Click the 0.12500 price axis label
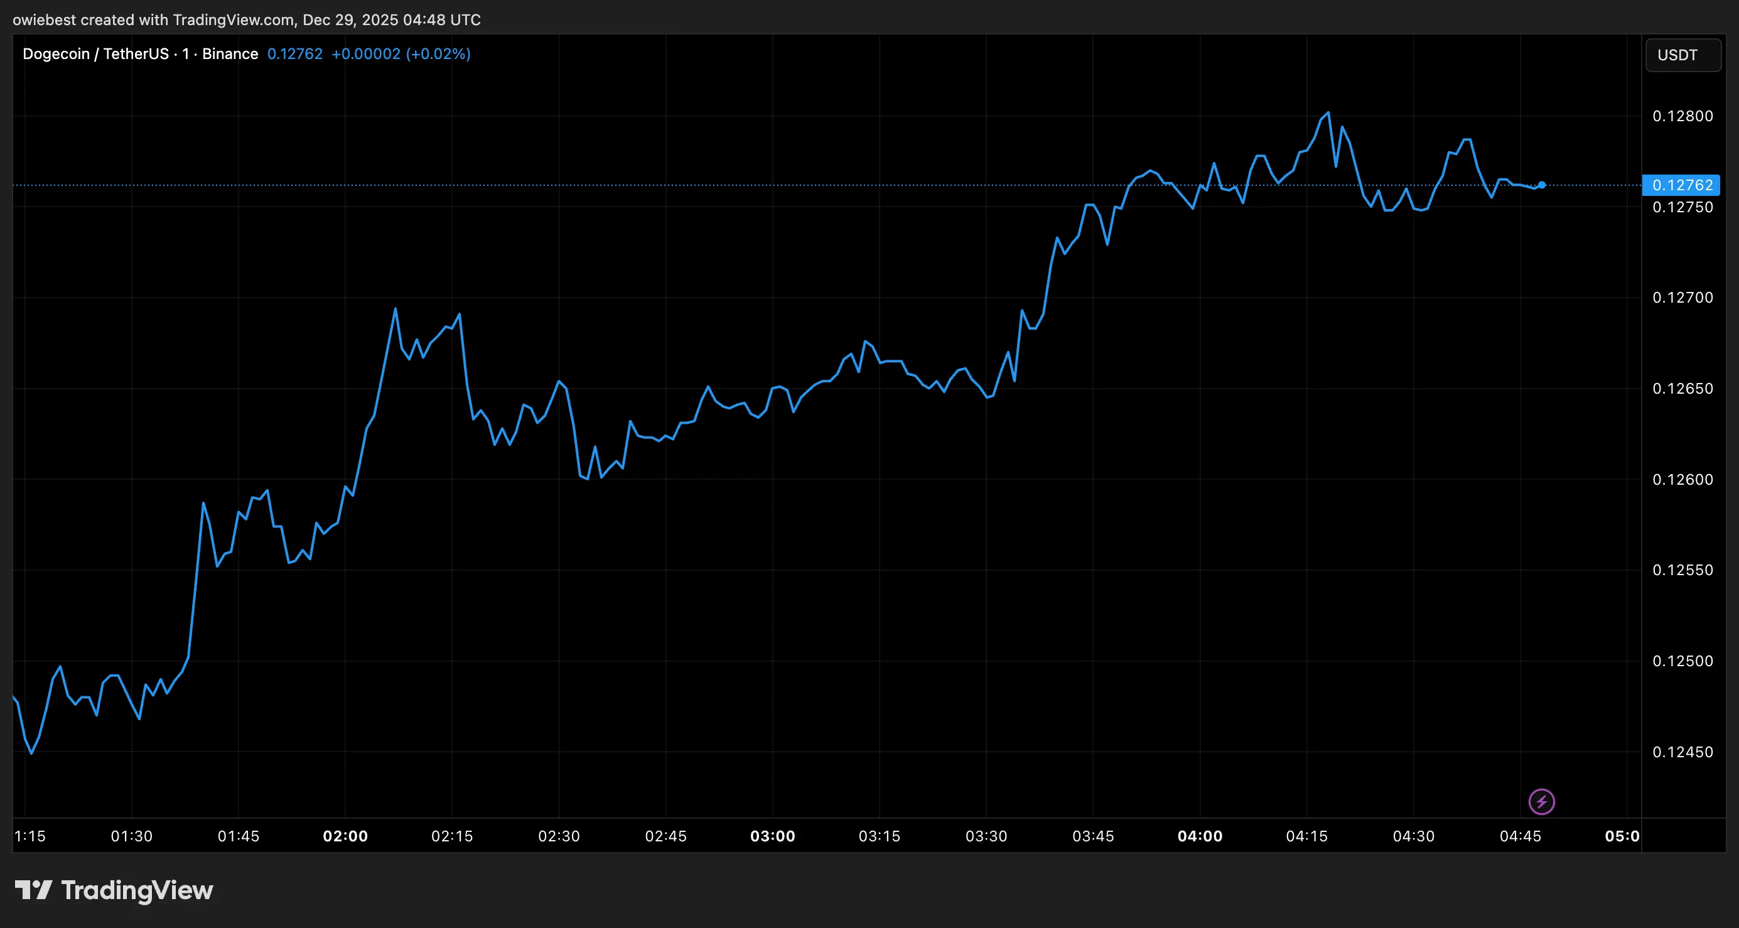Image resolution: width=1739 pixels, height=928 pixels. click(1682, 661)
